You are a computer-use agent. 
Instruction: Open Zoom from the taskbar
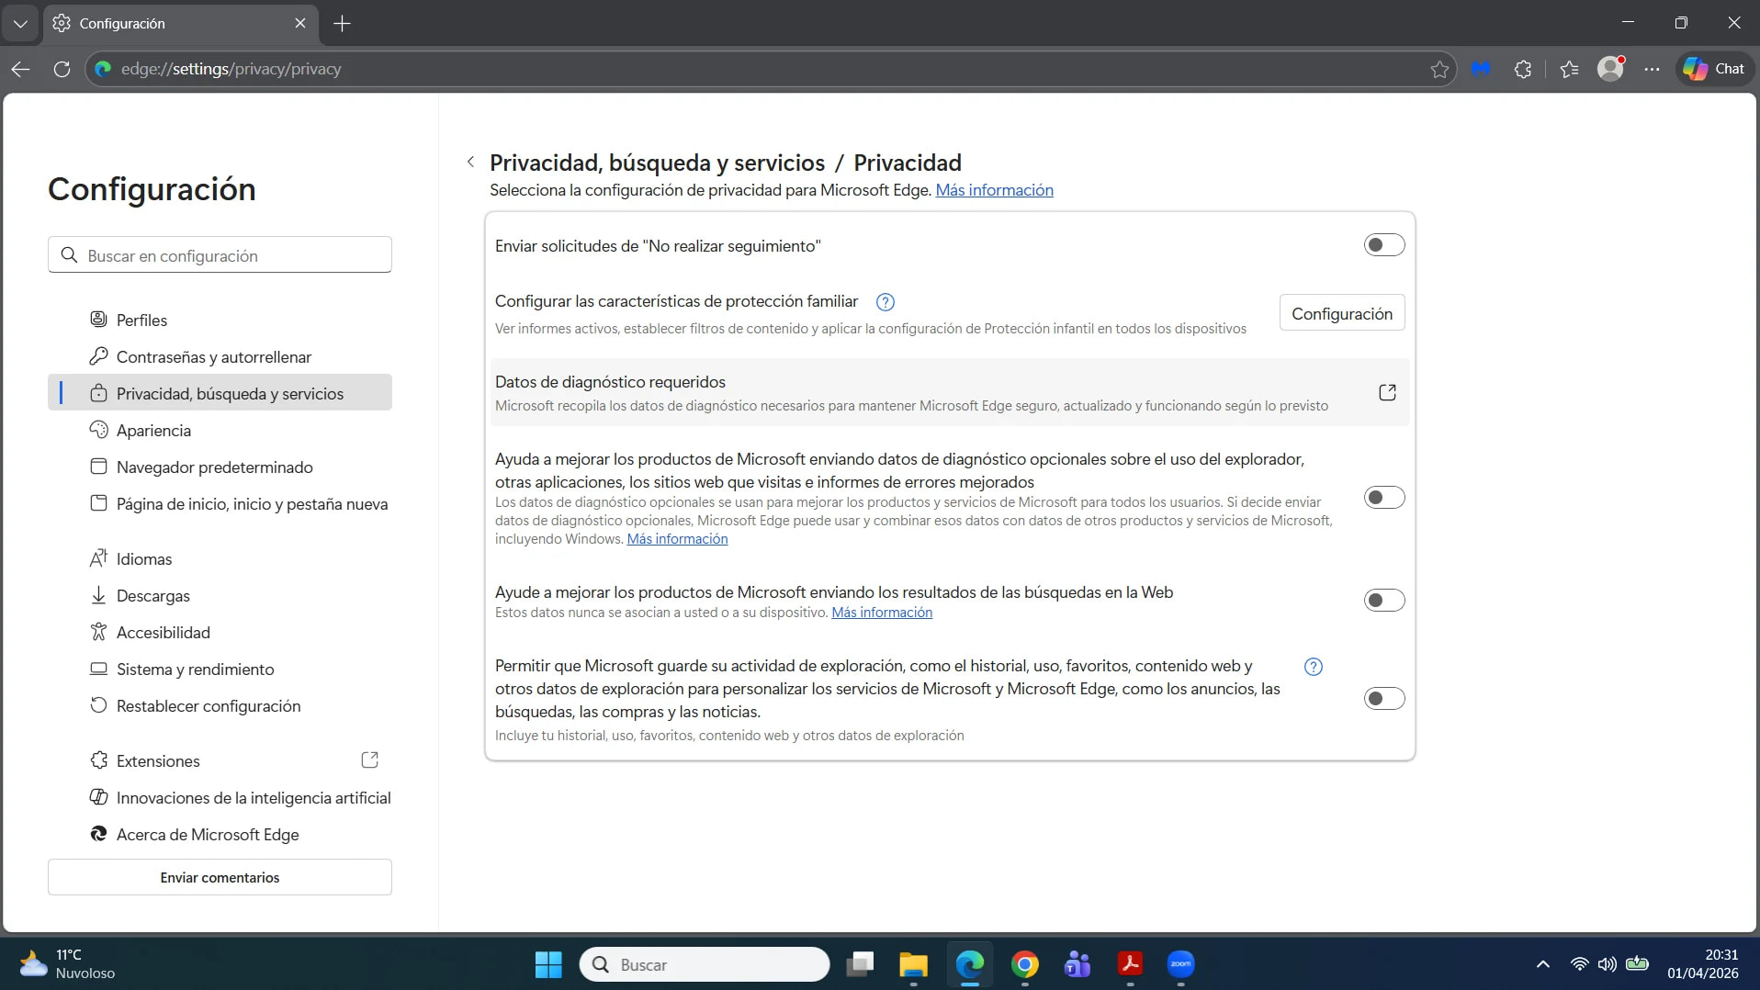(1181, 964)
